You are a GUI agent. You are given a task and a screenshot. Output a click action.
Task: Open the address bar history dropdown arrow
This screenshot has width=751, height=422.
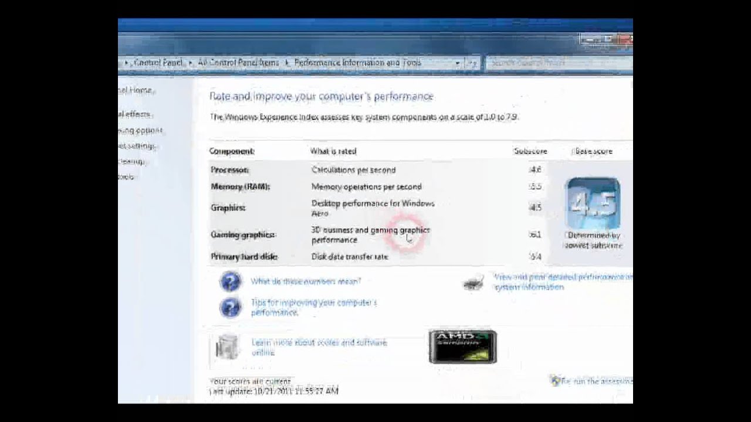click(x=457, y=63)
